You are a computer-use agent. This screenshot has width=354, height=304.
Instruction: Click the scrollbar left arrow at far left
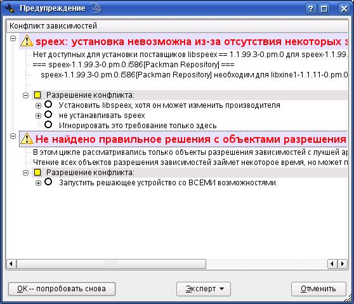pos(11,263)
